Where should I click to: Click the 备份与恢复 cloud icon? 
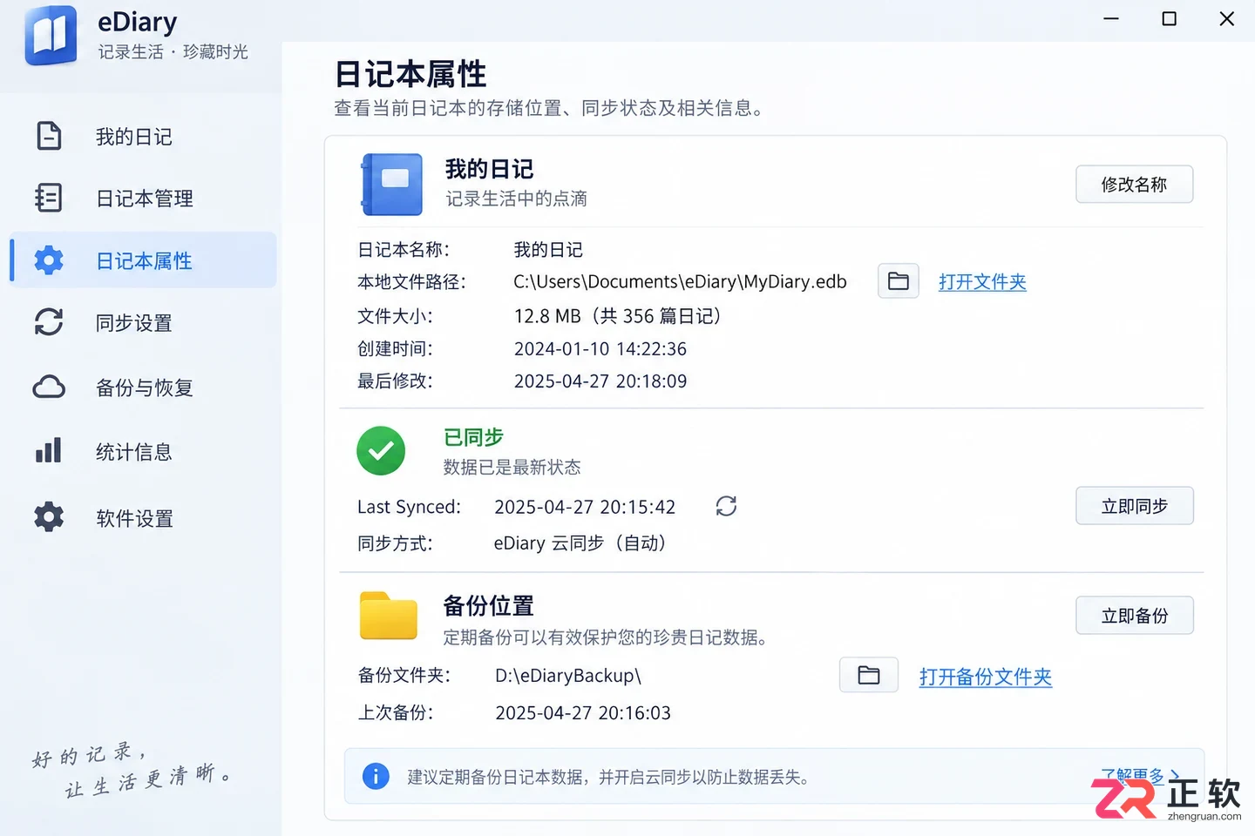point(49,387)
